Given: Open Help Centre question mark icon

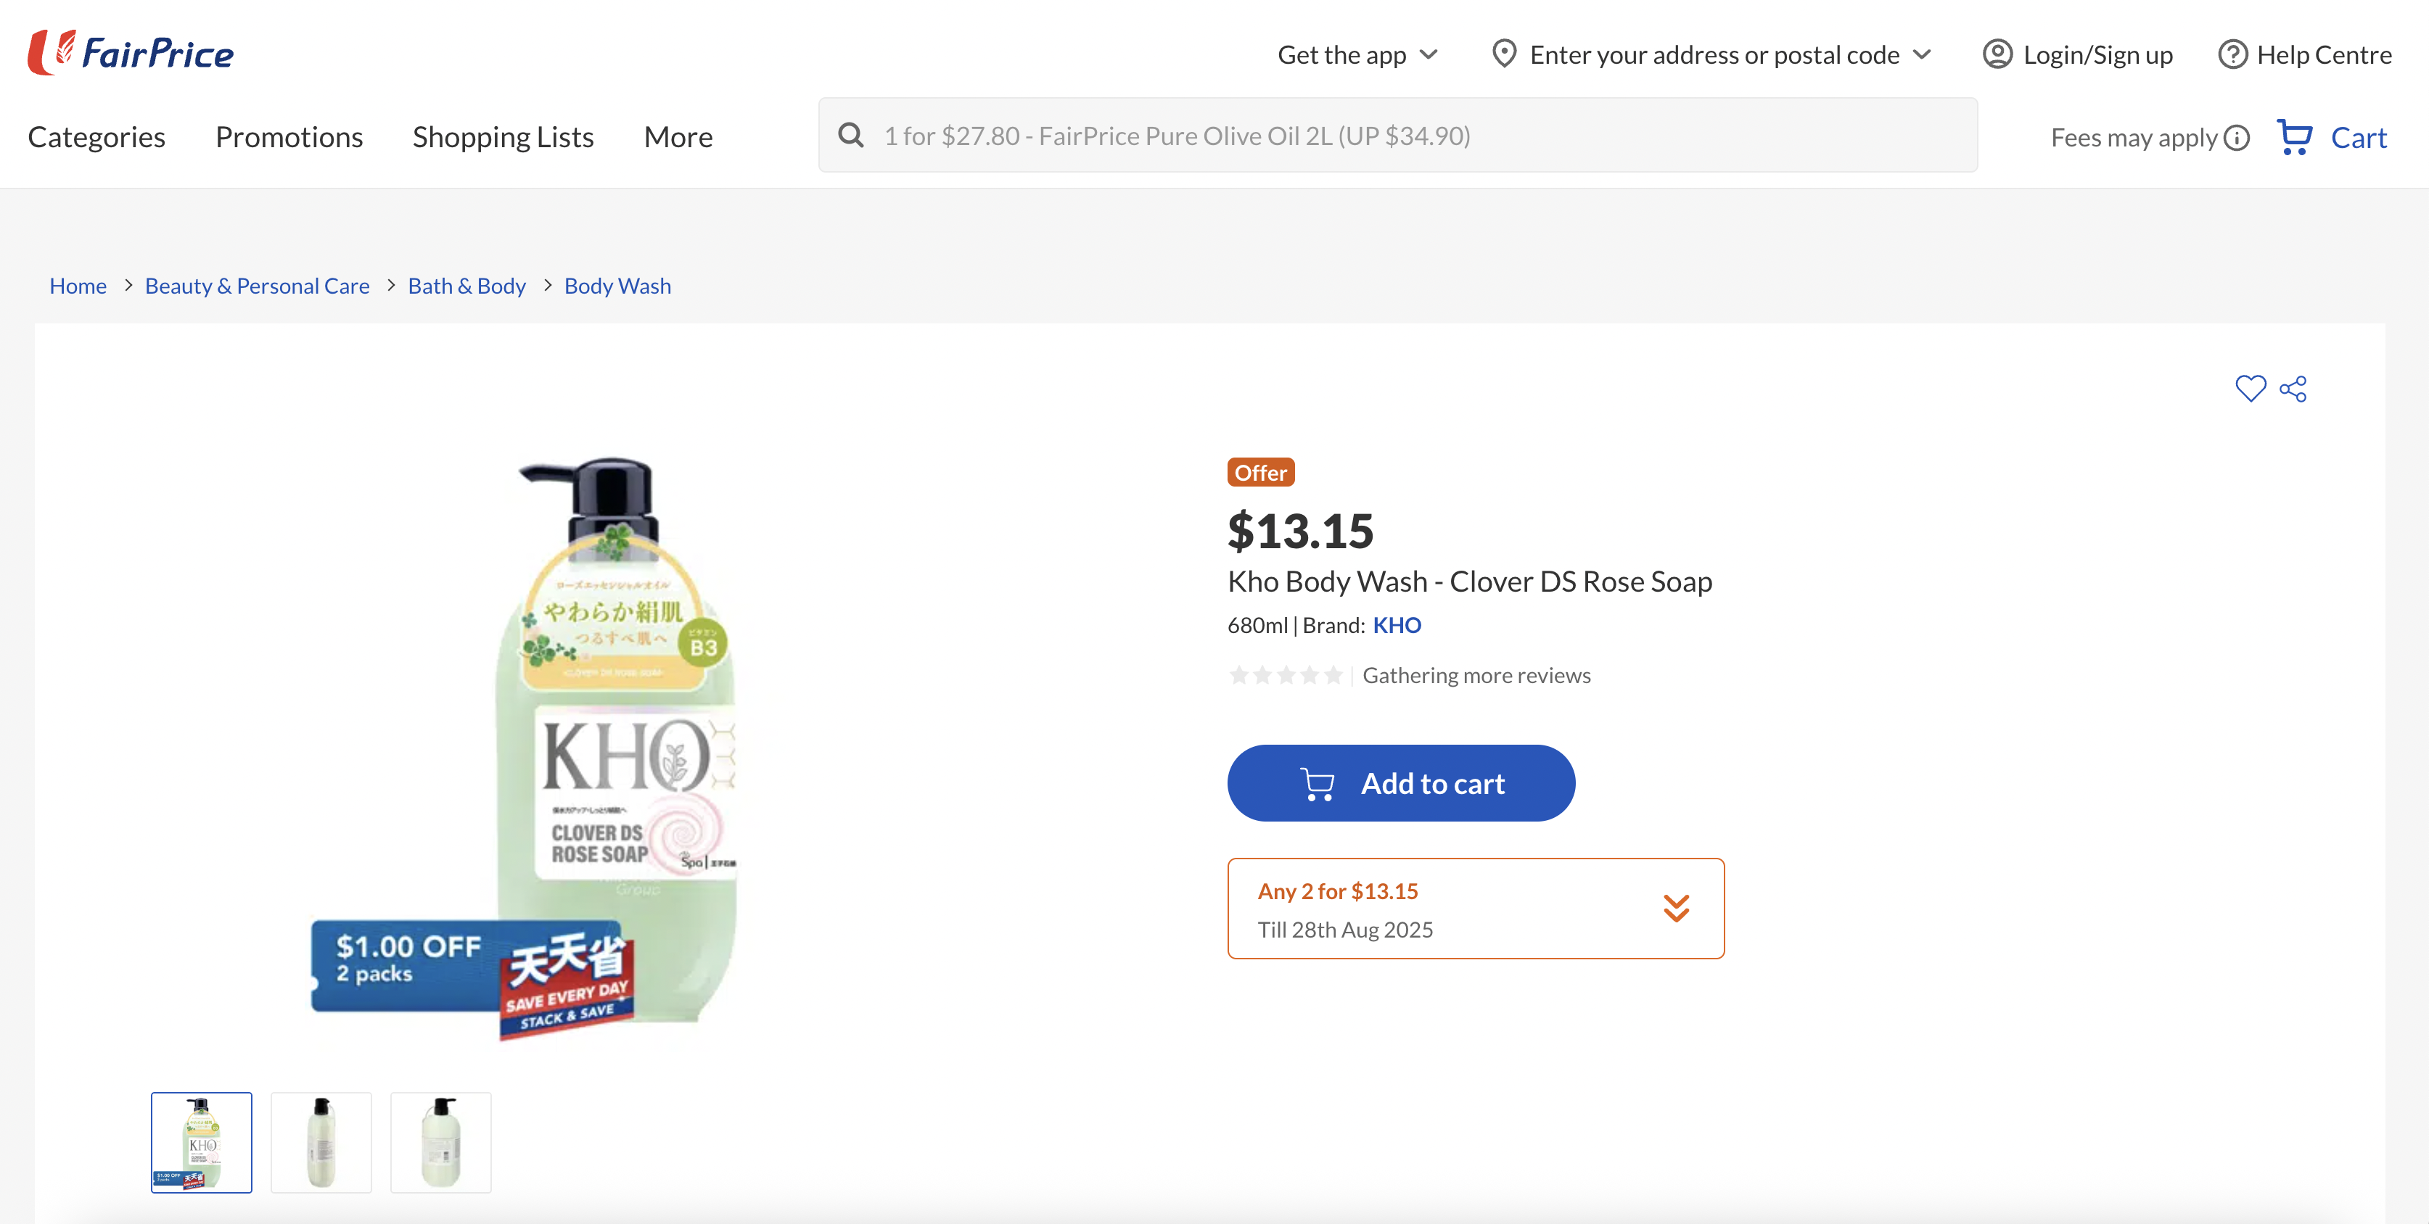Looking at the screenshot, I should (2232, 54).
